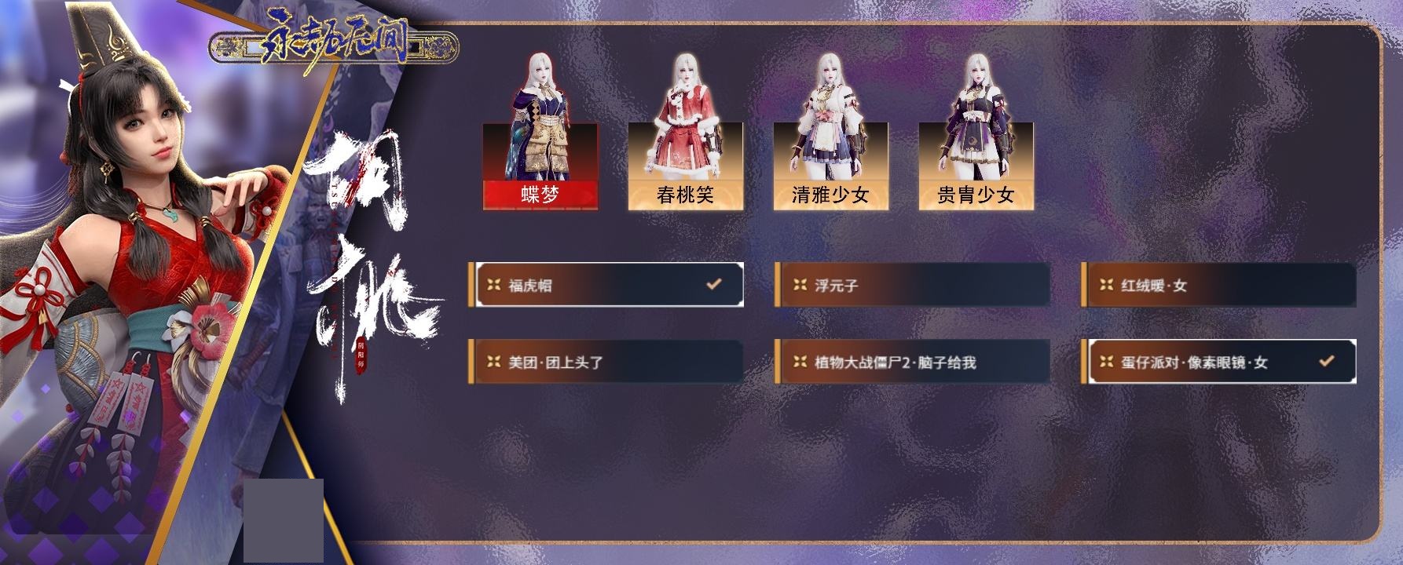Click the cross icon beside 红绒暖·女
The image size is (1403, 565).
coord(1106,285)
